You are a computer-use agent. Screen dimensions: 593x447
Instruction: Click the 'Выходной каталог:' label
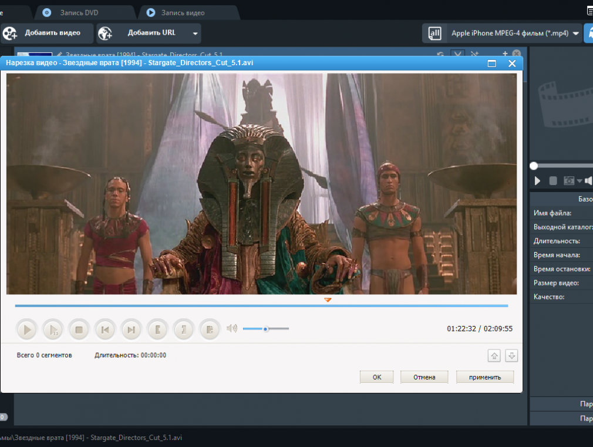point(563,227)
